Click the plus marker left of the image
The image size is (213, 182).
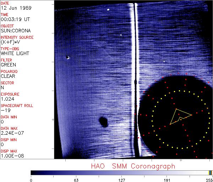click(53, 120)
